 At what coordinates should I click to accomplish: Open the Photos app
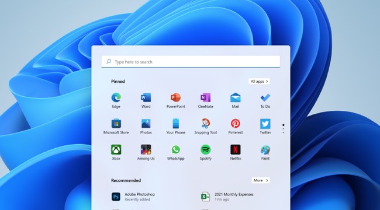(x=146, y=124)
